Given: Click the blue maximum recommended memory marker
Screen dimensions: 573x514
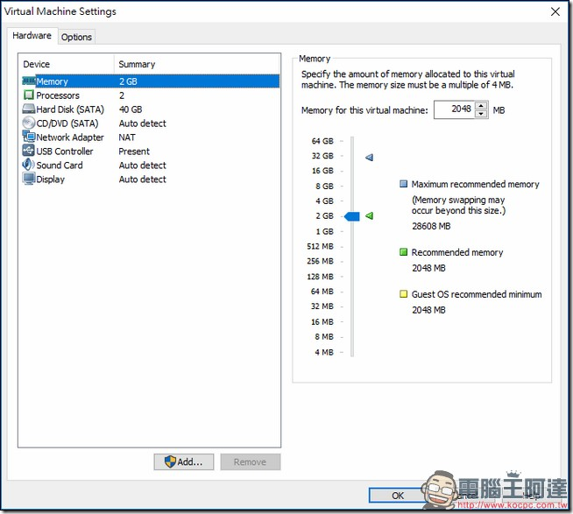Looking at the screenshot, I should 369,158.
